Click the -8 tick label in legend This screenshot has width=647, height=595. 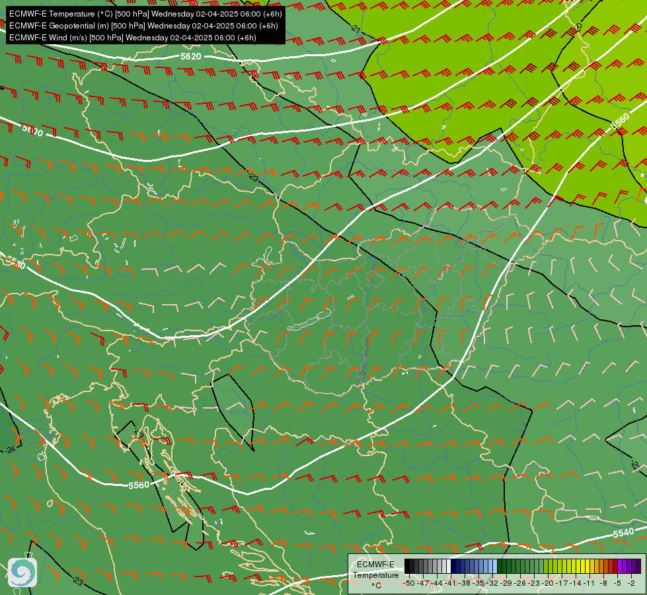603,583
